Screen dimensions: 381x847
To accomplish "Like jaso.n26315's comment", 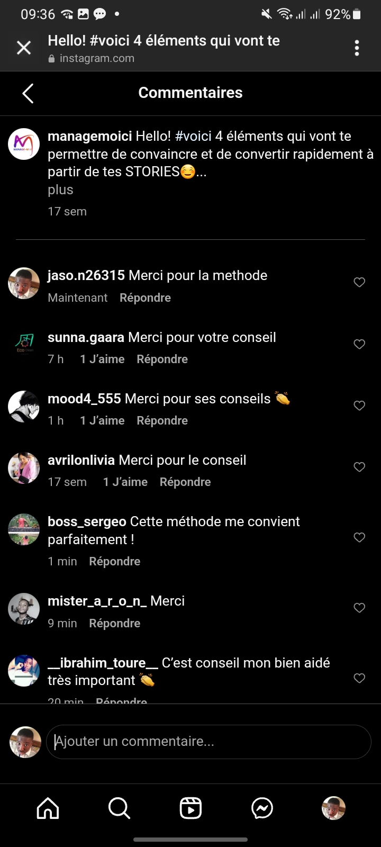I will click(359, 282).
